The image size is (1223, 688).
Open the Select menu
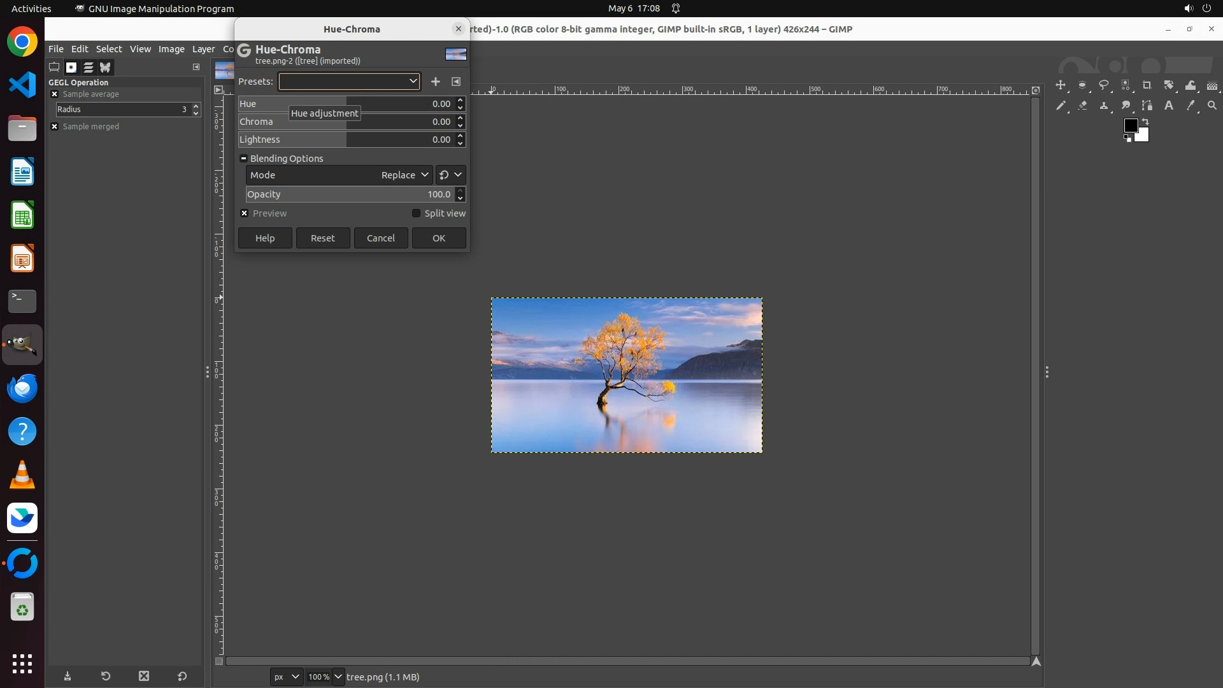point(109,49)
